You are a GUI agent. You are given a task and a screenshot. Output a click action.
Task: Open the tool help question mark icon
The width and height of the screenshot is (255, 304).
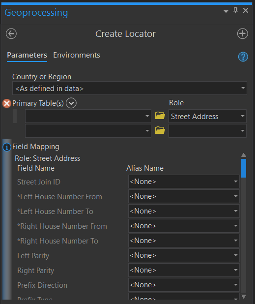tap(243, 57)
